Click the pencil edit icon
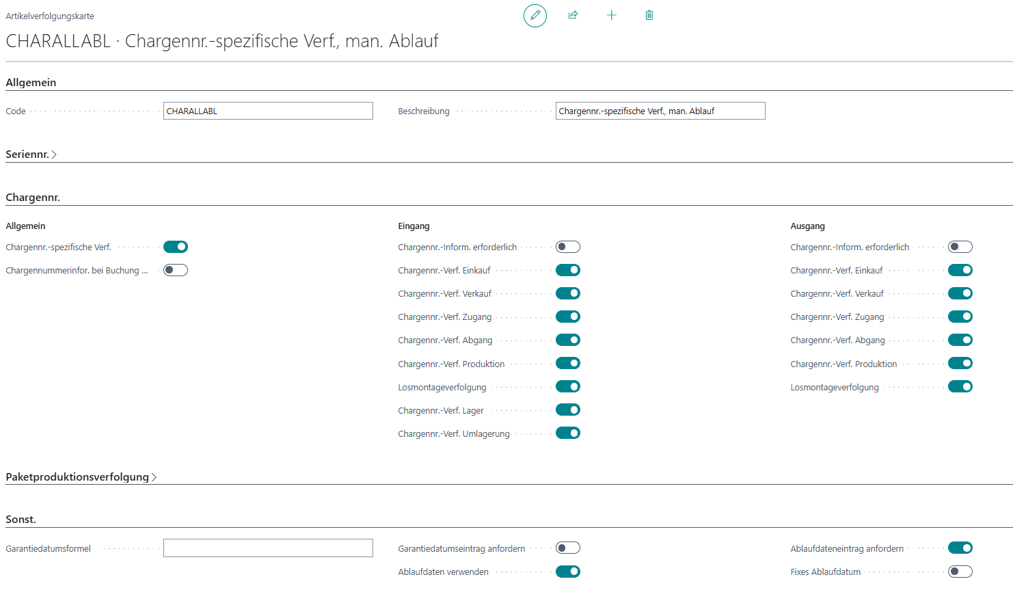 [535, 15]
